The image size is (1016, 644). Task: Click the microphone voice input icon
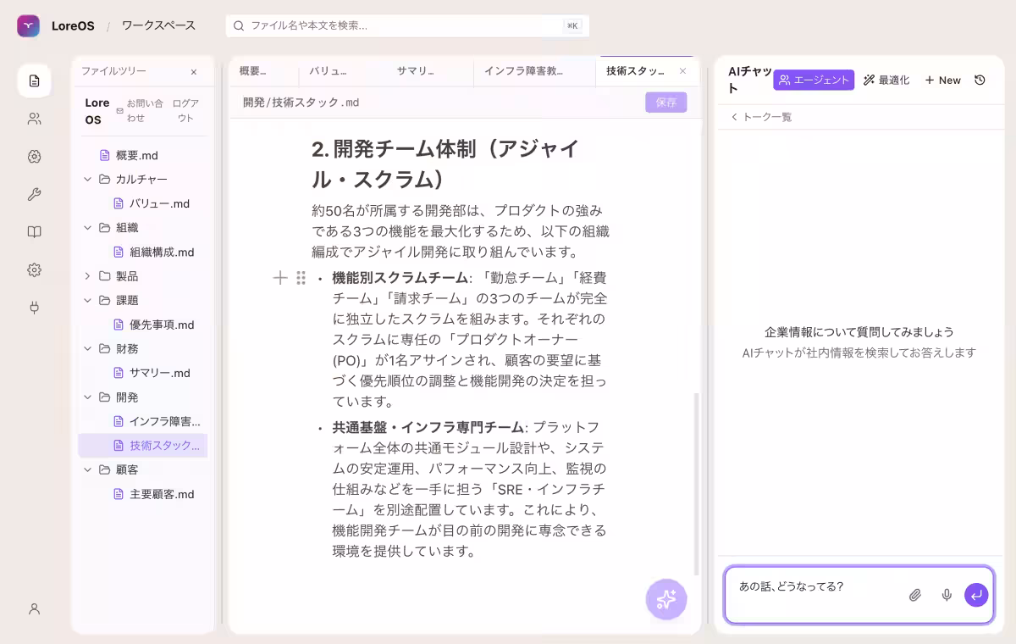[x=947, y=595]
